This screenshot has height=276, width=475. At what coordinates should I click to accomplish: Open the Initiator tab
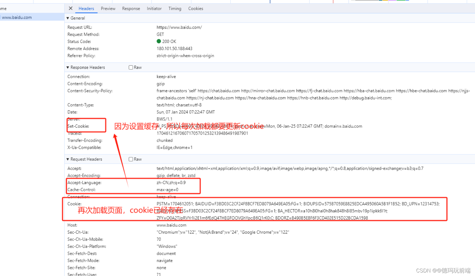click(x=154, y=8)
